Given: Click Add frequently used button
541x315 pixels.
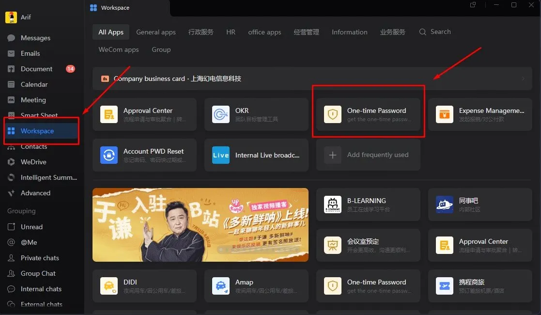Looking at the screenshot, I should (368, 155).
